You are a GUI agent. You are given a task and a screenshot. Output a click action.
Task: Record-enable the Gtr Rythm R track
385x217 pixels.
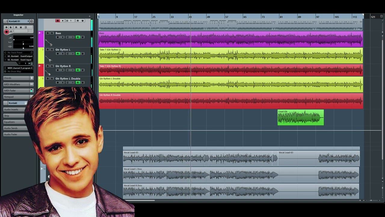(x=58, y=70)
